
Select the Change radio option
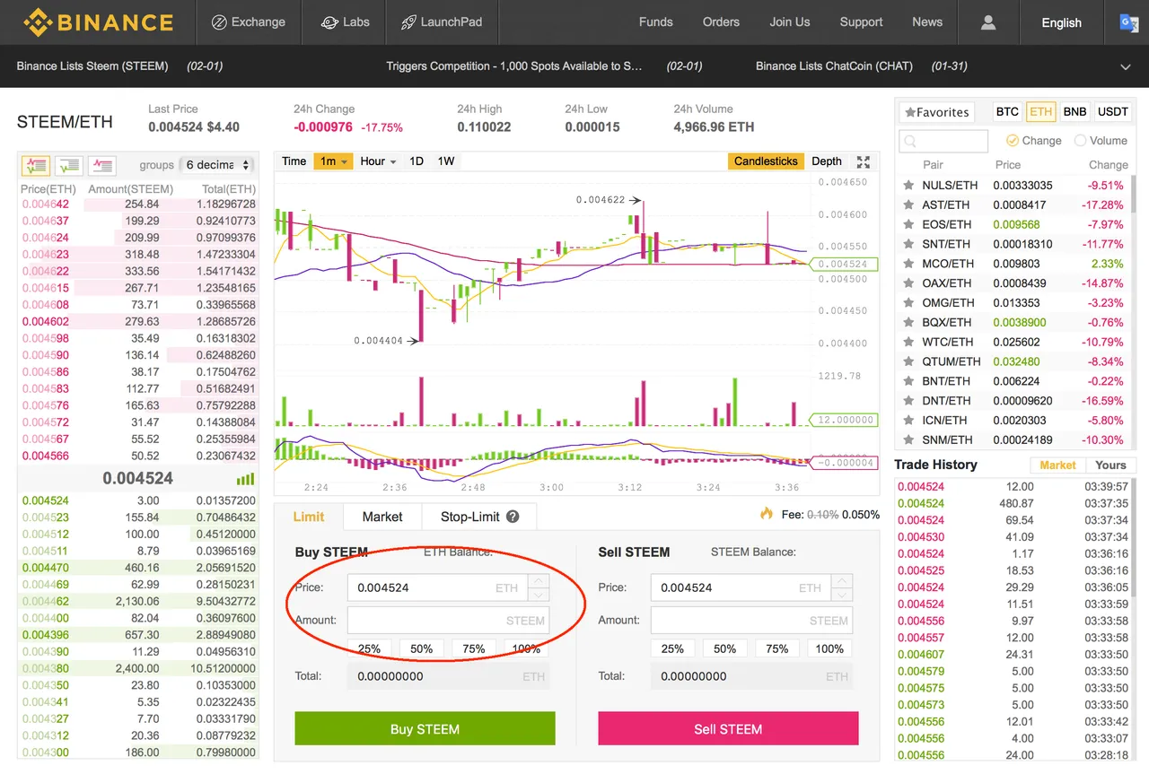pos(1012,141)
